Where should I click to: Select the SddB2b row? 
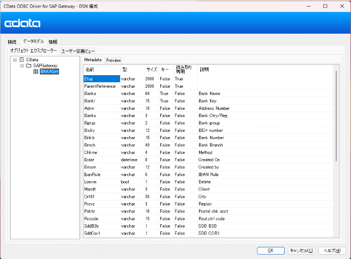[208, 226]
